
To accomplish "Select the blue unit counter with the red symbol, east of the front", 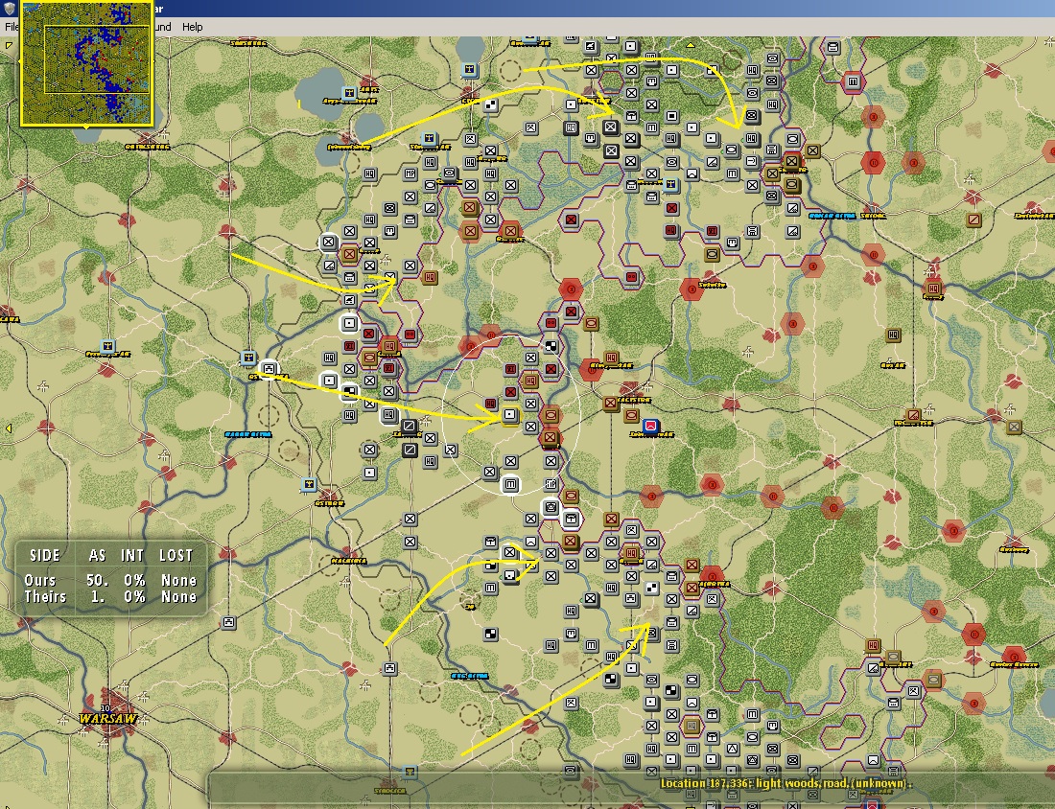I will pyautogui.click(x=650, y=427).
